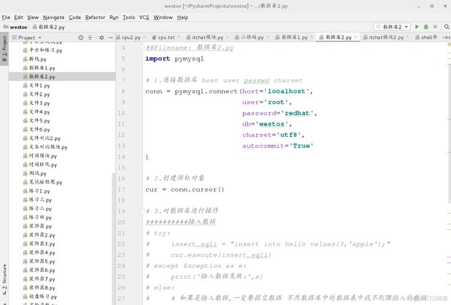
Task: Click the westos breadcrumb in navigation bar
Action: (x=16, y=27)
